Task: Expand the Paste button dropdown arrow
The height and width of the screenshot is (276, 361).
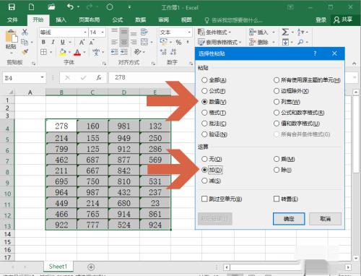Action: coord(11,53)
